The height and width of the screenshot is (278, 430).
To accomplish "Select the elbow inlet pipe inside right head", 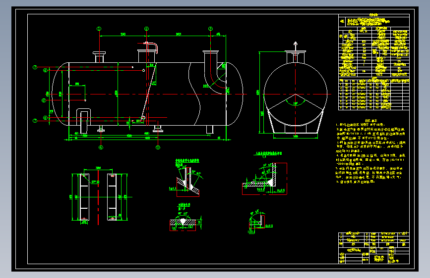I will click(214, 72).
